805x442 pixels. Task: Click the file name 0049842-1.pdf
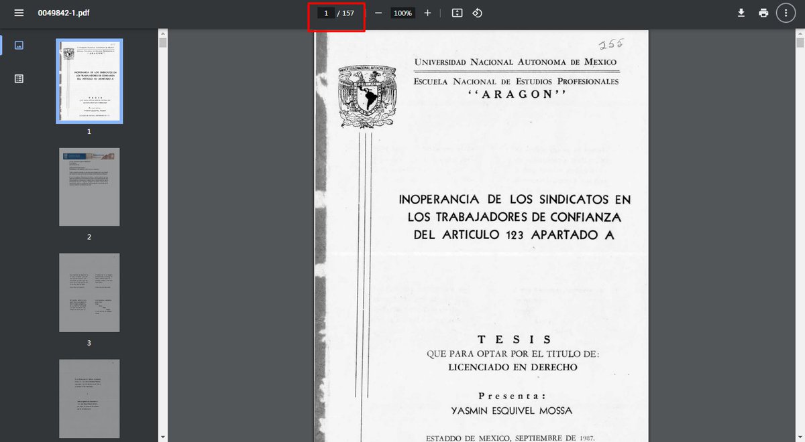click(x=64, y=13)
